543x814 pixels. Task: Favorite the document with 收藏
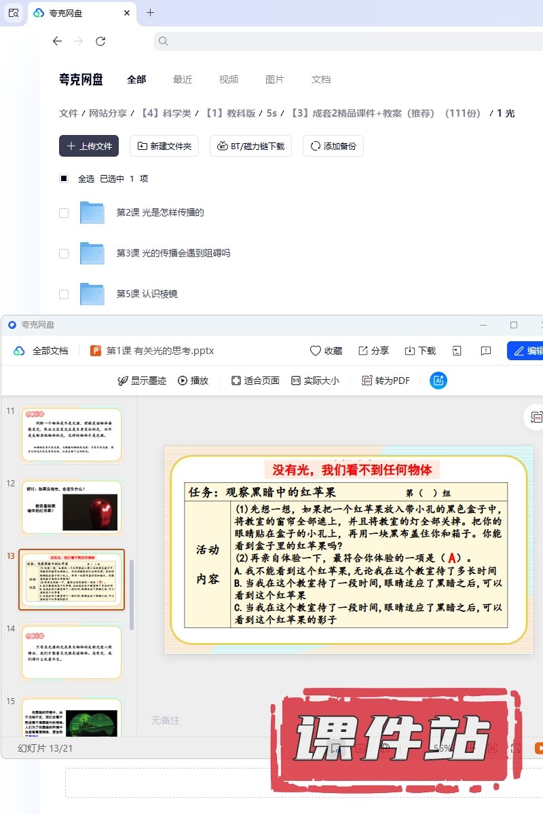click(326, 351)
